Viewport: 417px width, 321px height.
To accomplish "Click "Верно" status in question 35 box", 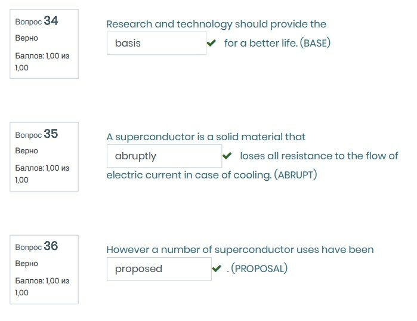I will [26, 151].
